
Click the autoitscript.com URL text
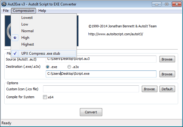(x=116, y=34)
